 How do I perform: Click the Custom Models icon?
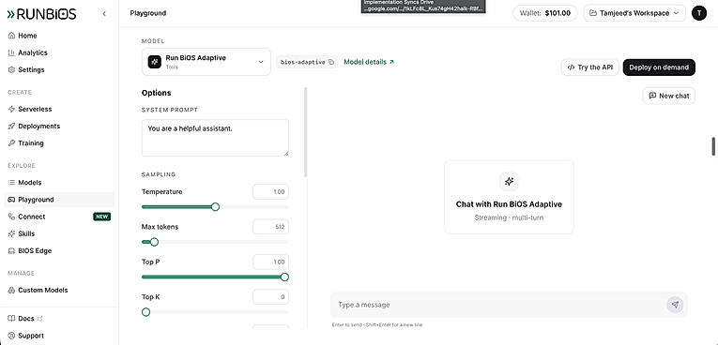click(11, 290)
